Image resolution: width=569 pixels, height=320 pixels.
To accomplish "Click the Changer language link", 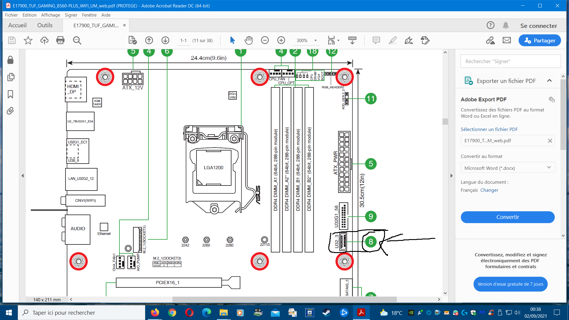I will [x=489, y=190].
